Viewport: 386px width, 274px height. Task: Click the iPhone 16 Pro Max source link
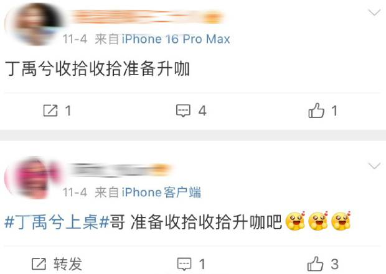tap(176, 39)
